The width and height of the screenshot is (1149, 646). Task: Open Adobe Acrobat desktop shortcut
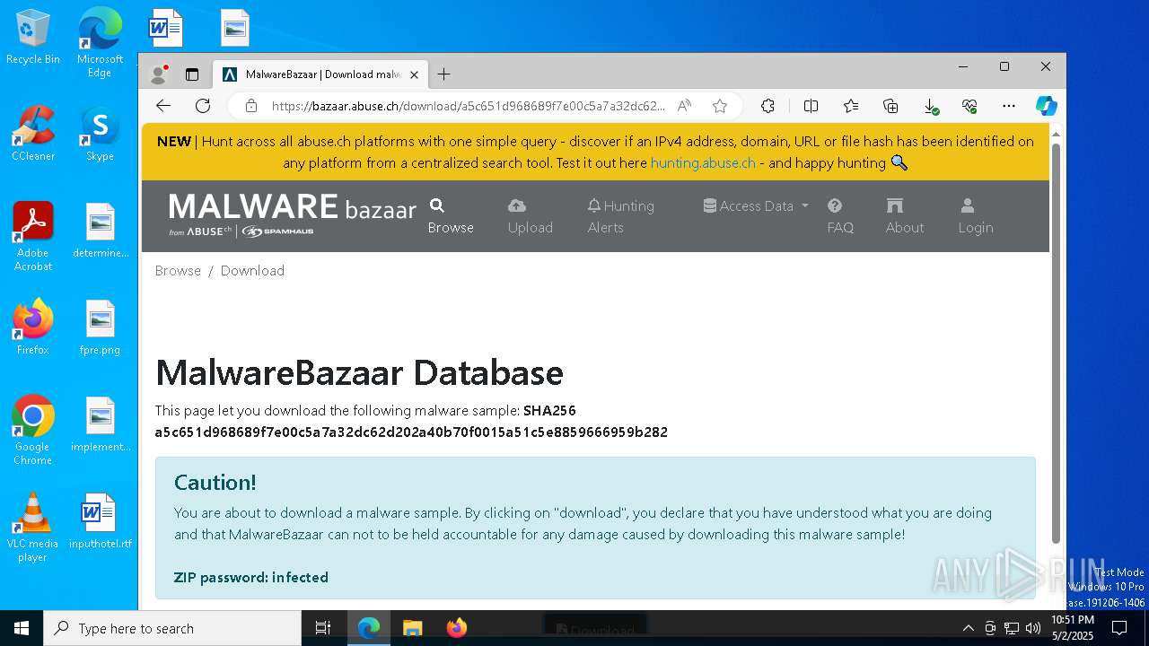[x=33, y=236]
